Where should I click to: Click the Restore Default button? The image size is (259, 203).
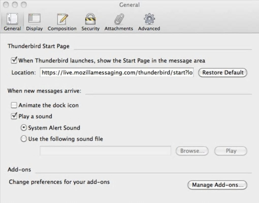tap(223, 72)
